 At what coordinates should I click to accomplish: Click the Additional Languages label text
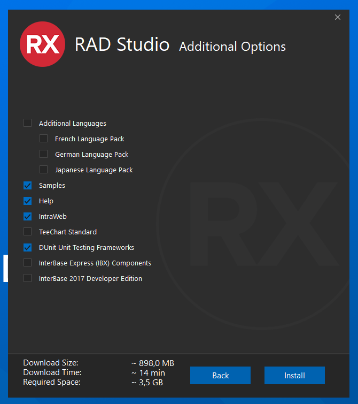tap(72, 124)
